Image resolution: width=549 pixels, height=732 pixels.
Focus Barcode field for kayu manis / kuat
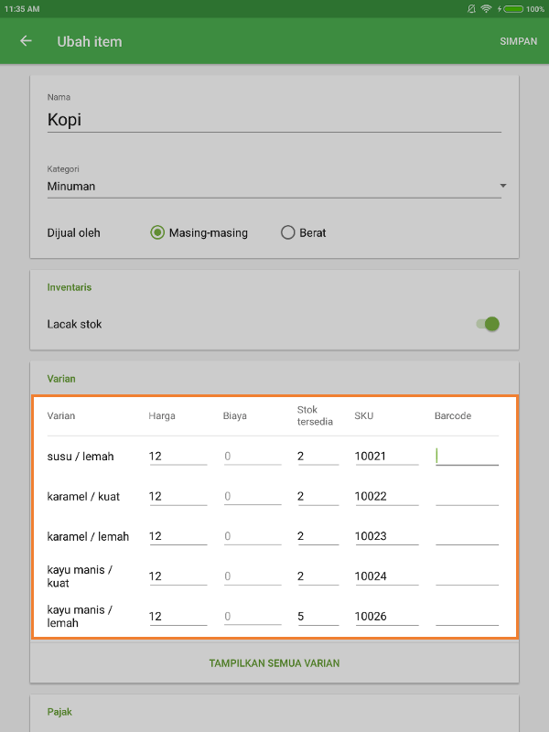coord(467,576)
